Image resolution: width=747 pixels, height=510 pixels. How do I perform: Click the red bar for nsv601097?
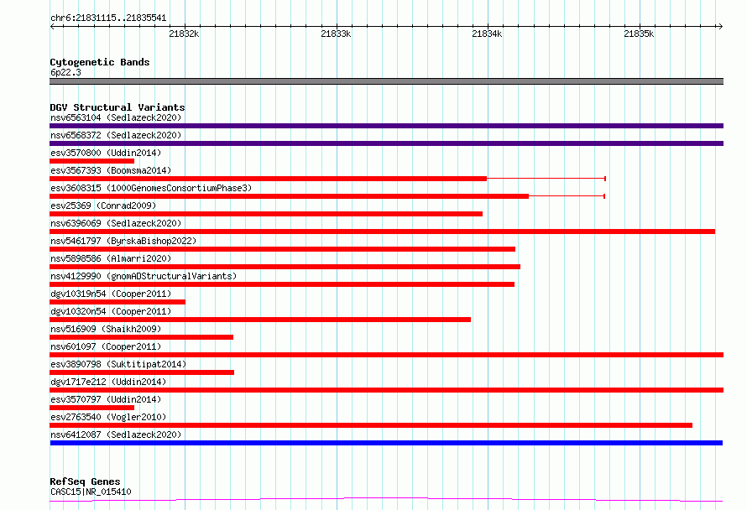pyautogui.click(x=386, y=355)
